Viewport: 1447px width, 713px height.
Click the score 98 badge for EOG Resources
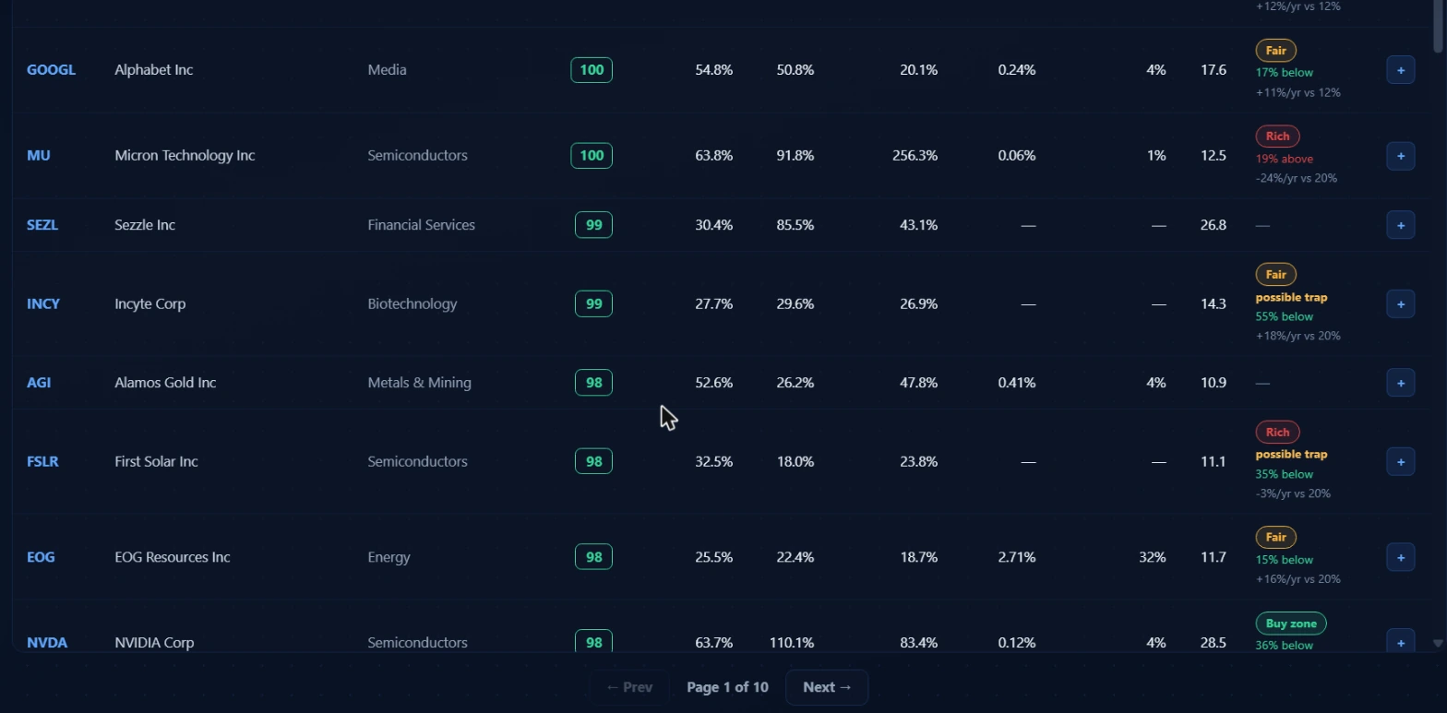click(x=593, y=557)
